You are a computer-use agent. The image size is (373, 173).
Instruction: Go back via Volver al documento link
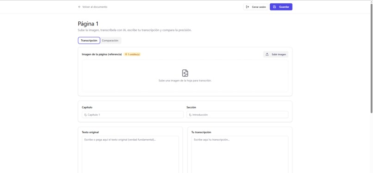[x=93, y=7]
